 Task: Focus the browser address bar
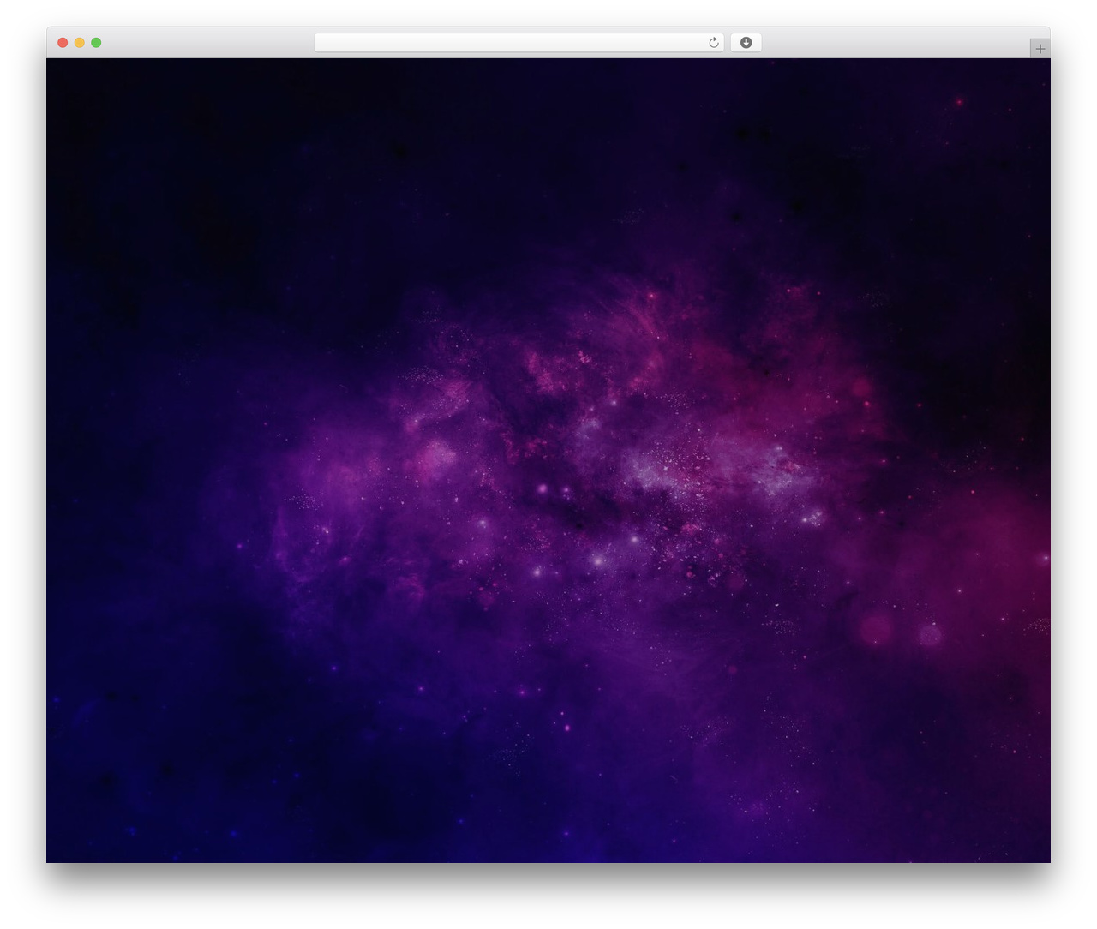[519, 43]
